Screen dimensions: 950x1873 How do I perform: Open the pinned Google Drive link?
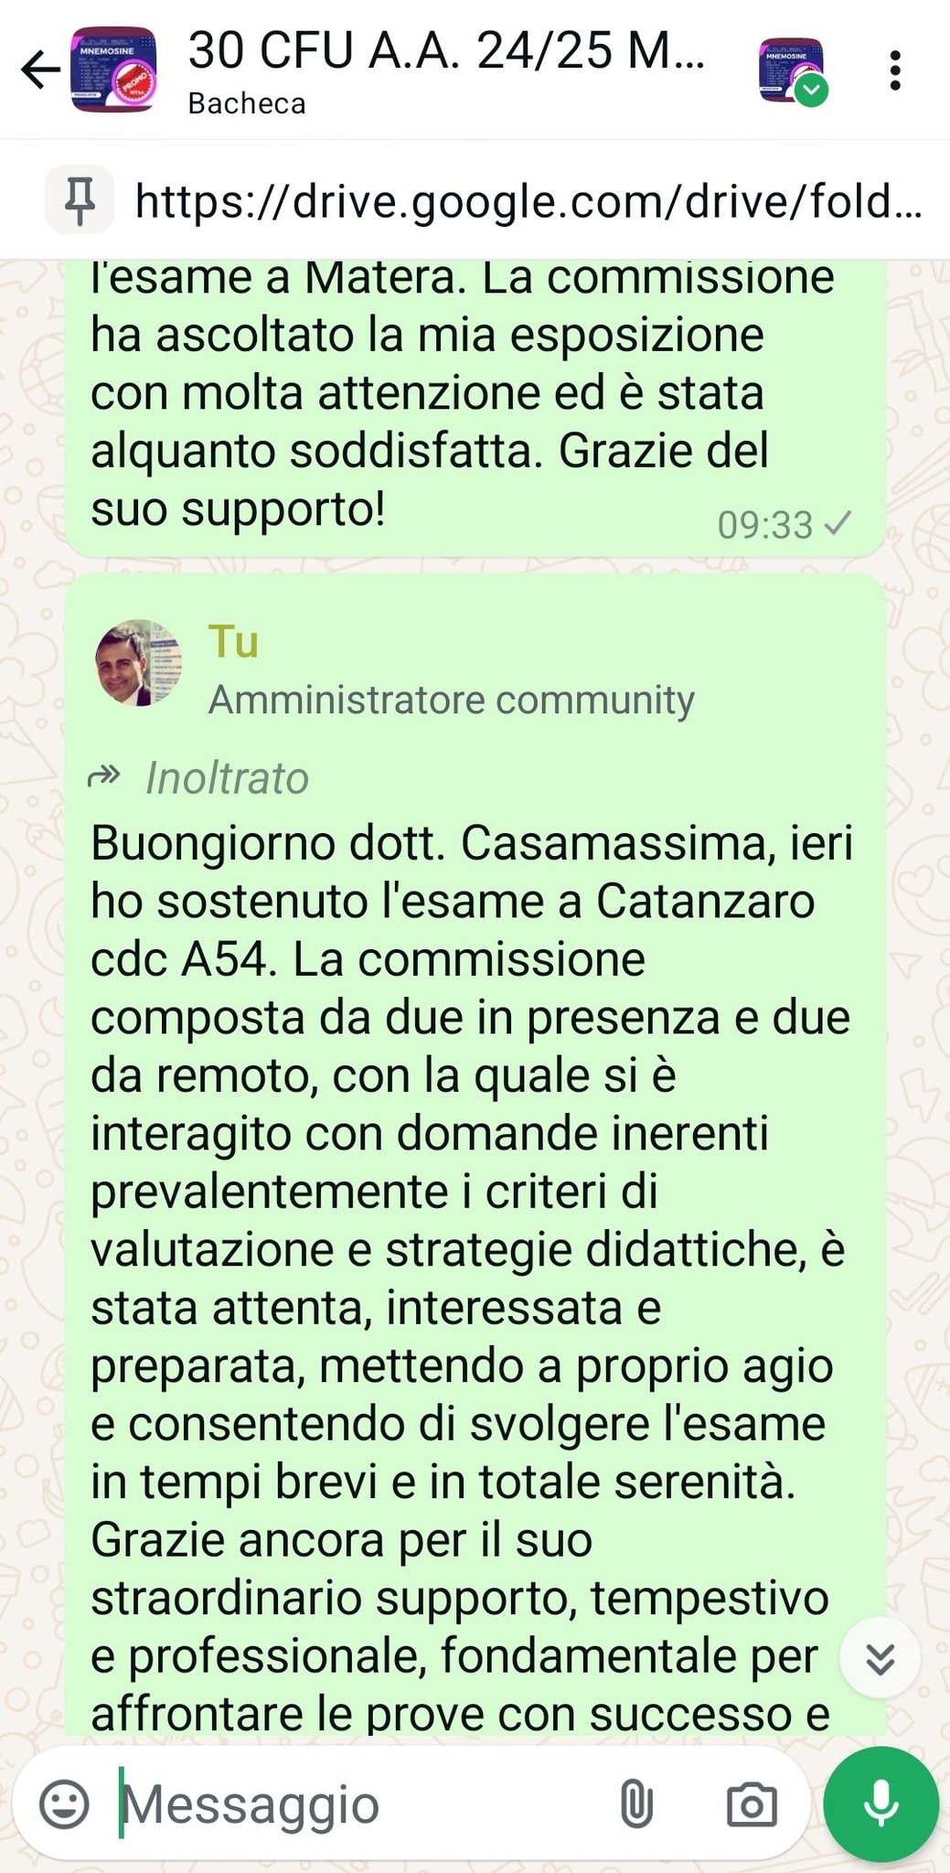528,201
